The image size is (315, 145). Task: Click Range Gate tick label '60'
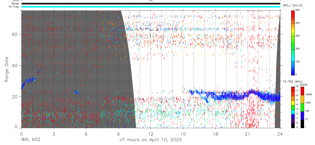(15, 34)
